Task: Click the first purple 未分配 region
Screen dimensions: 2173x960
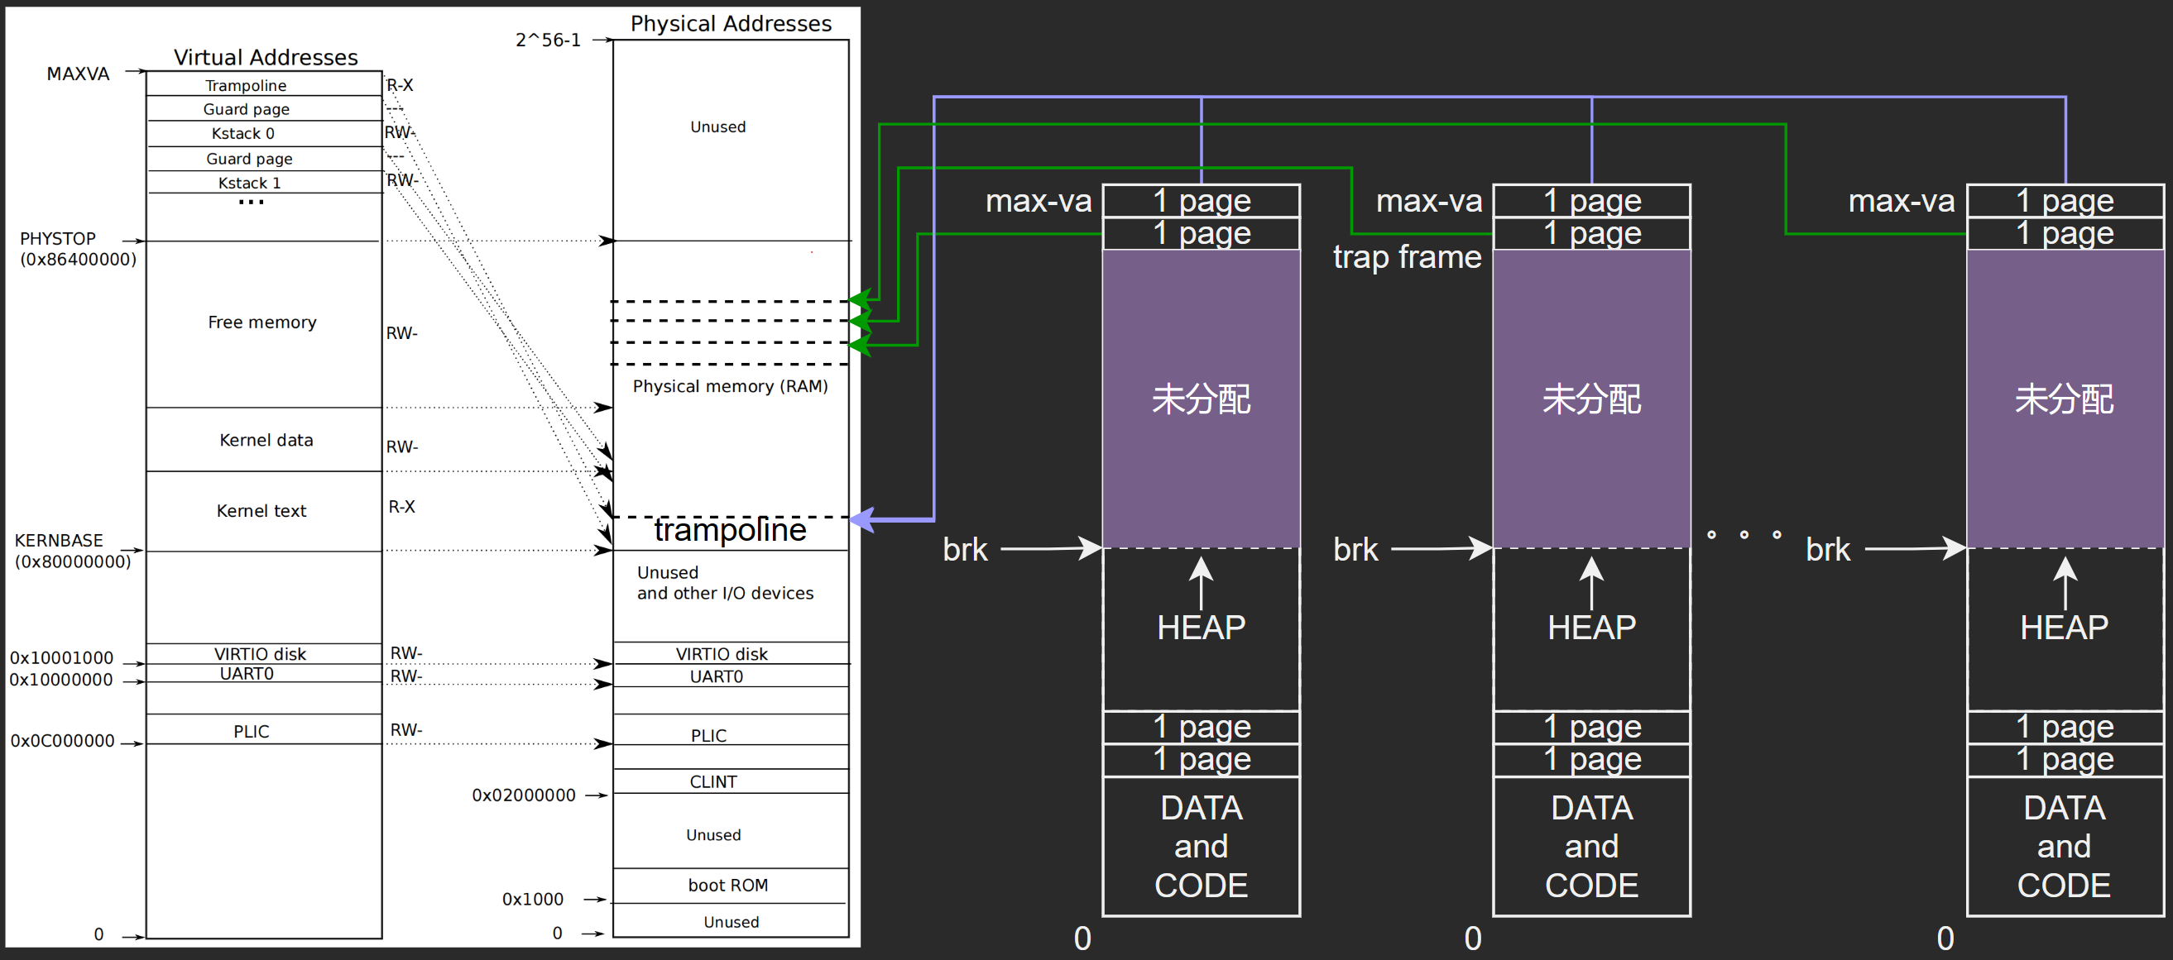Action: pyautogui.click(x=1201, y=399)
